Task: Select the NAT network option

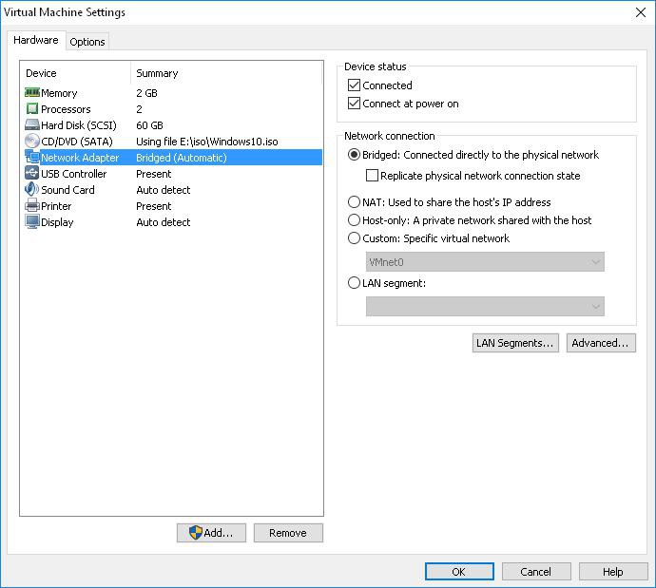Action: (354, 202)
